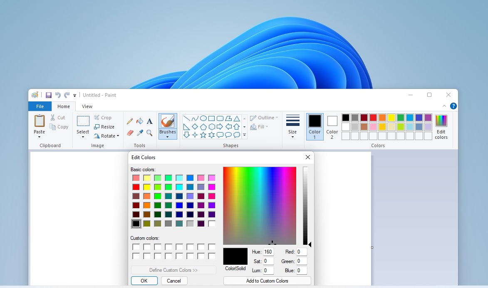Click the Hue input field
This screenshot has width=488, height=288.
coord(268,252)
